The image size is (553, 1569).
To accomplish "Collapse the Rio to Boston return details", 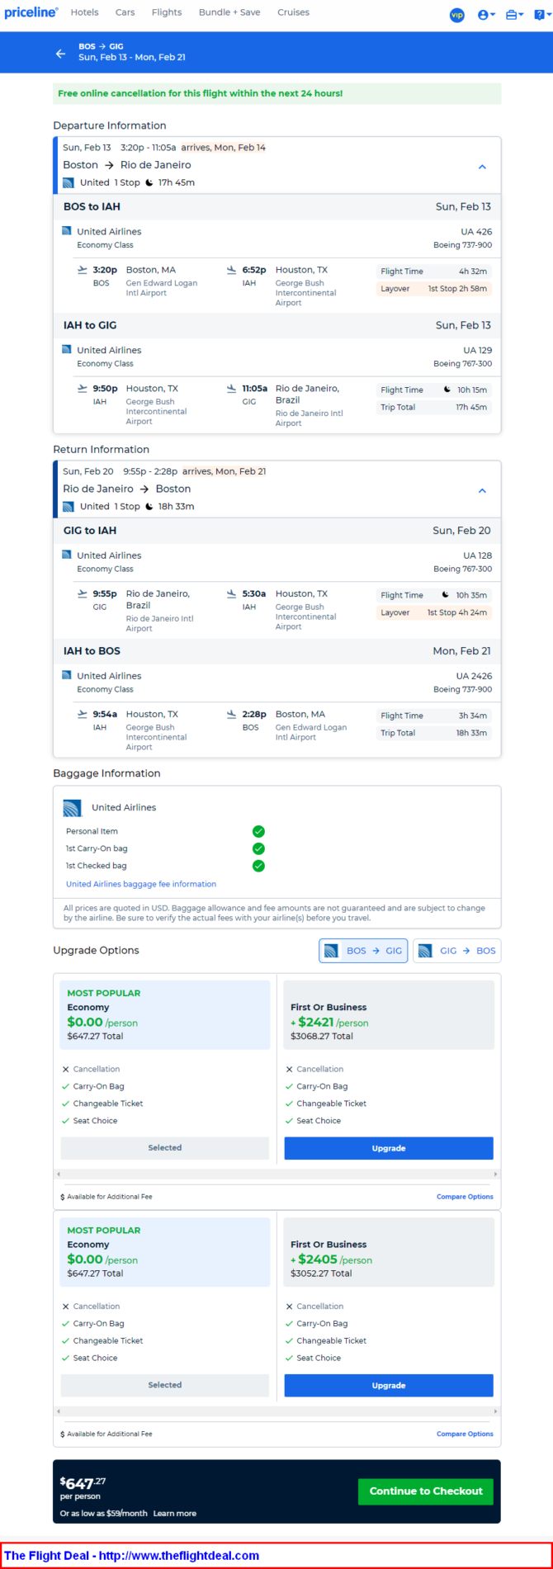I will click(x=482, y=490).
